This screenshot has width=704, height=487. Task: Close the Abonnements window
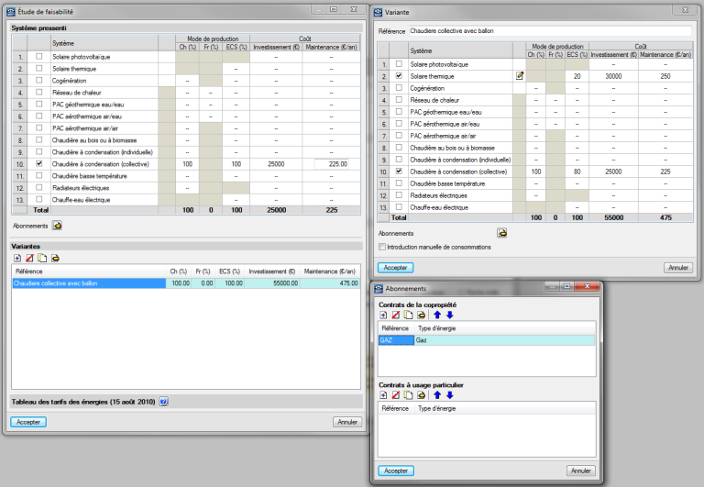pos(588,286)
